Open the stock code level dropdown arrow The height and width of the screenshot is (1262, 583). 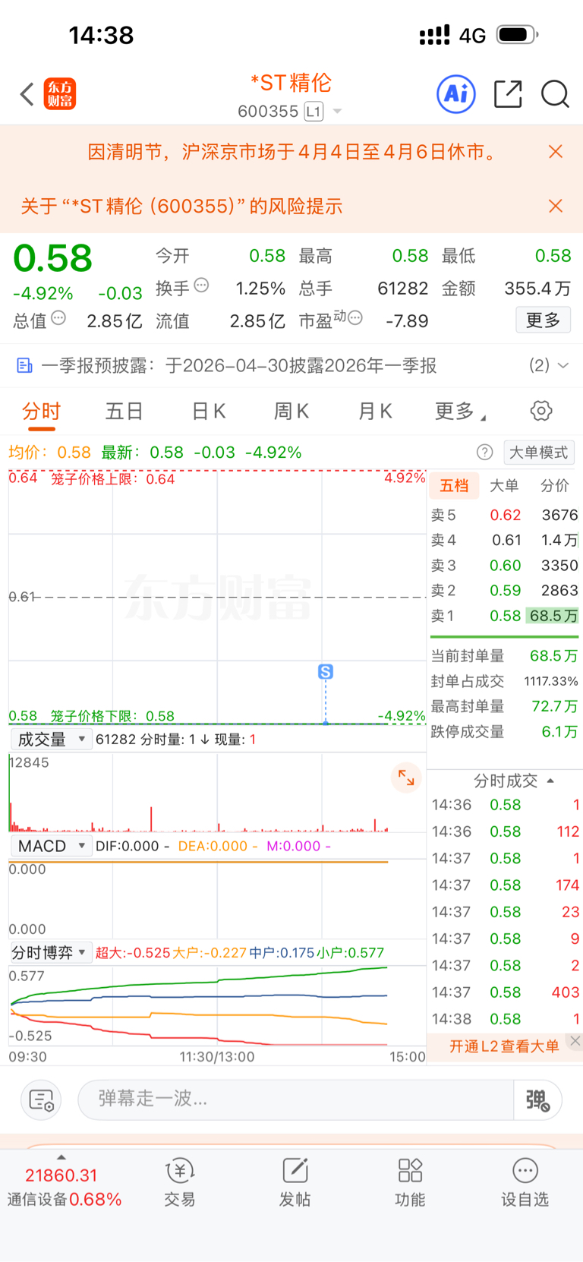337,112
